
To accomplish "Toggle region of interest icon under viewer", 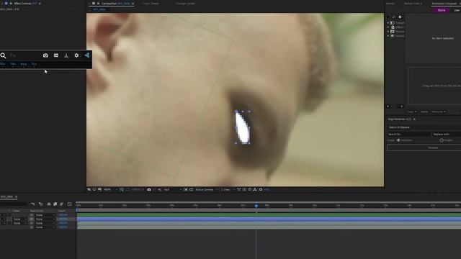I will click(186, 190).
